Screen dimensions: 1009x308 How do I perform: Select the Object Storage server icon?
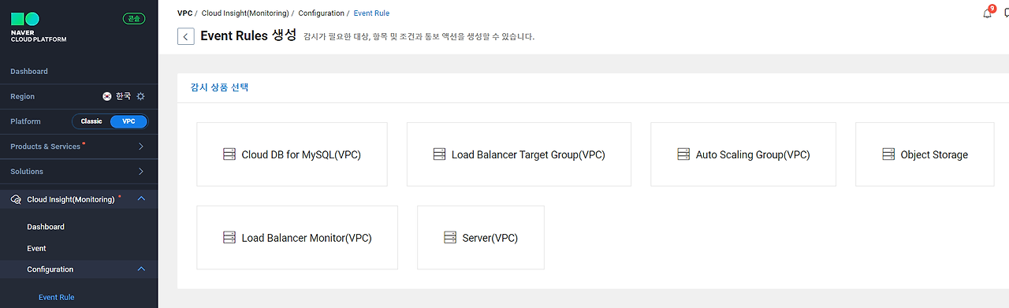[888, 154]
